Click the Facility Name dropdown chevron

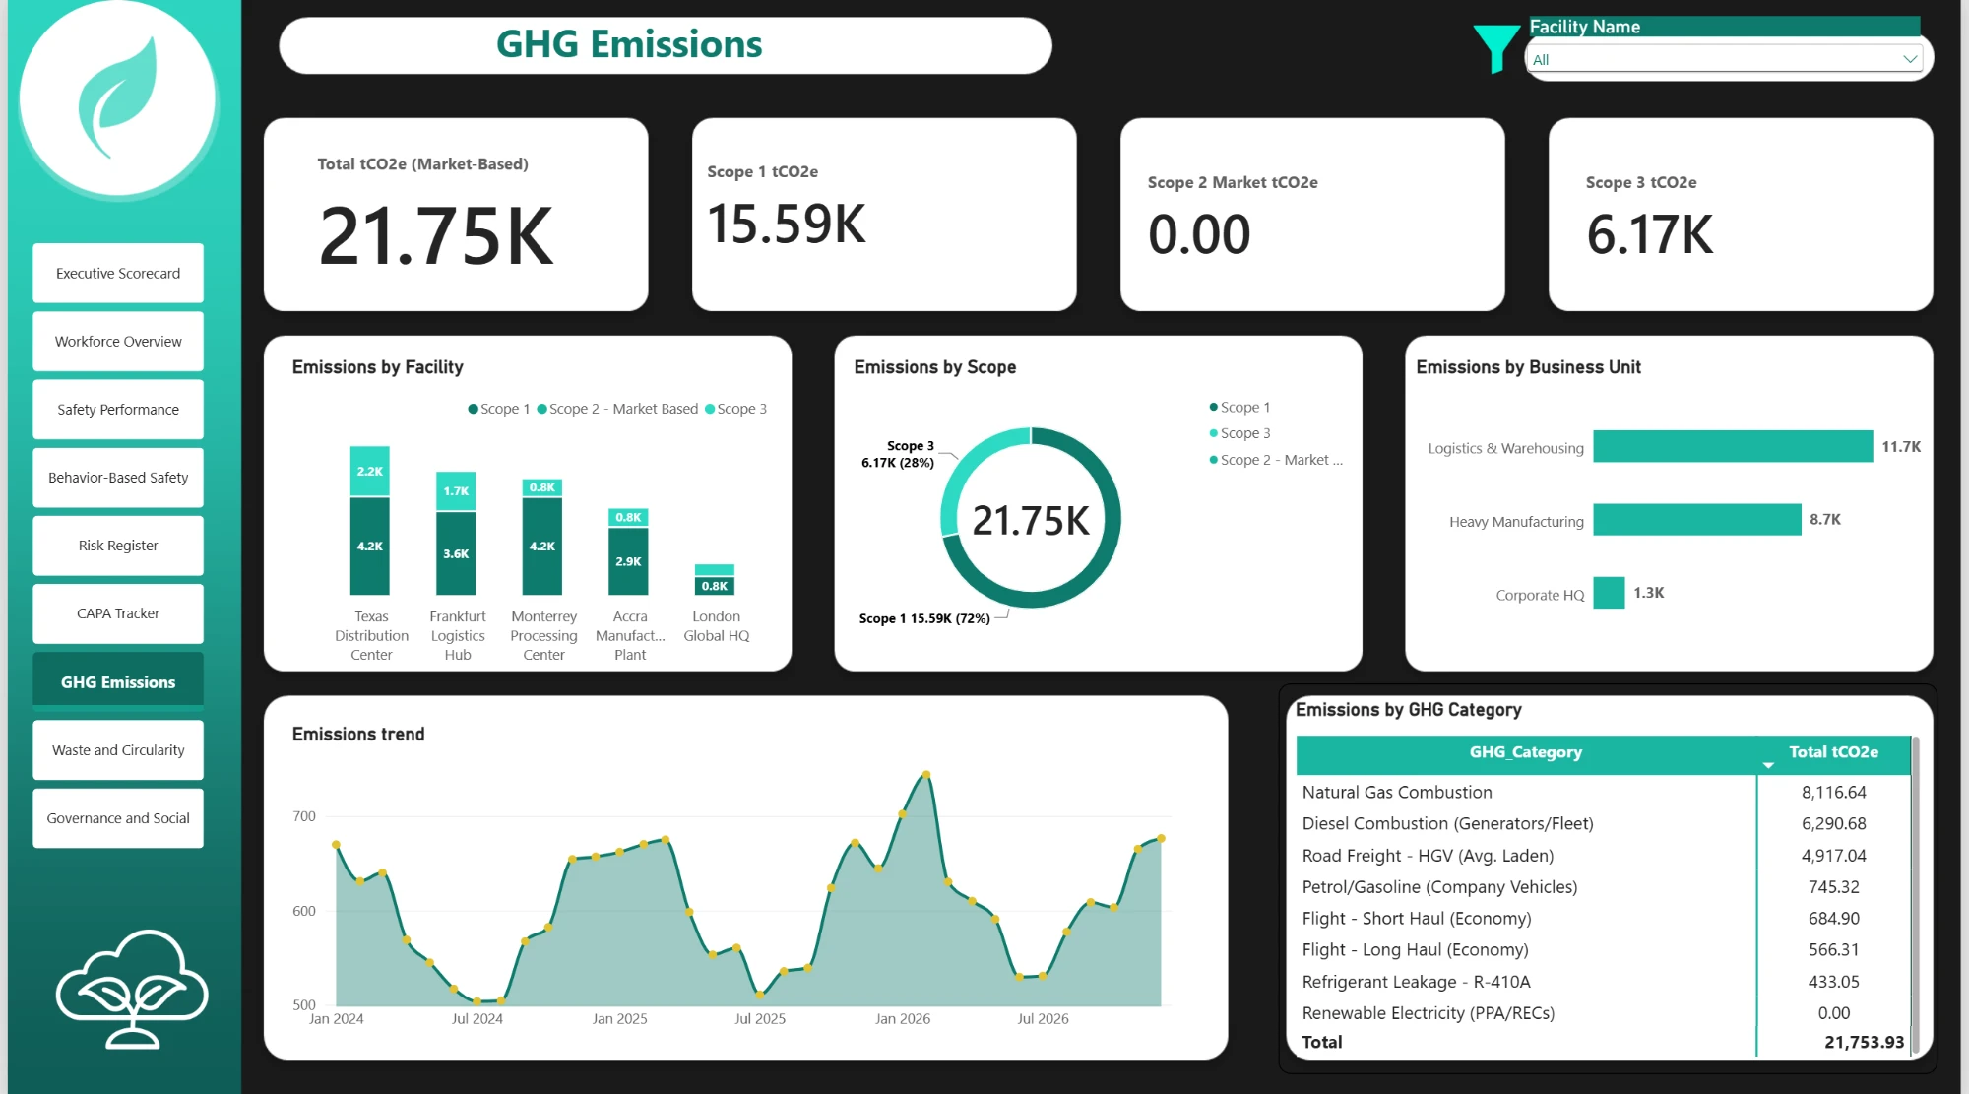tap(1910, 59)
